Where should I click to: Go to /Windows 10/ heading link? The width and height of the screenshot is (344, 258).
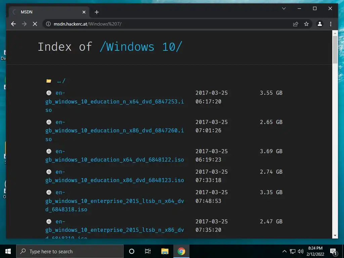coord(141,47)
